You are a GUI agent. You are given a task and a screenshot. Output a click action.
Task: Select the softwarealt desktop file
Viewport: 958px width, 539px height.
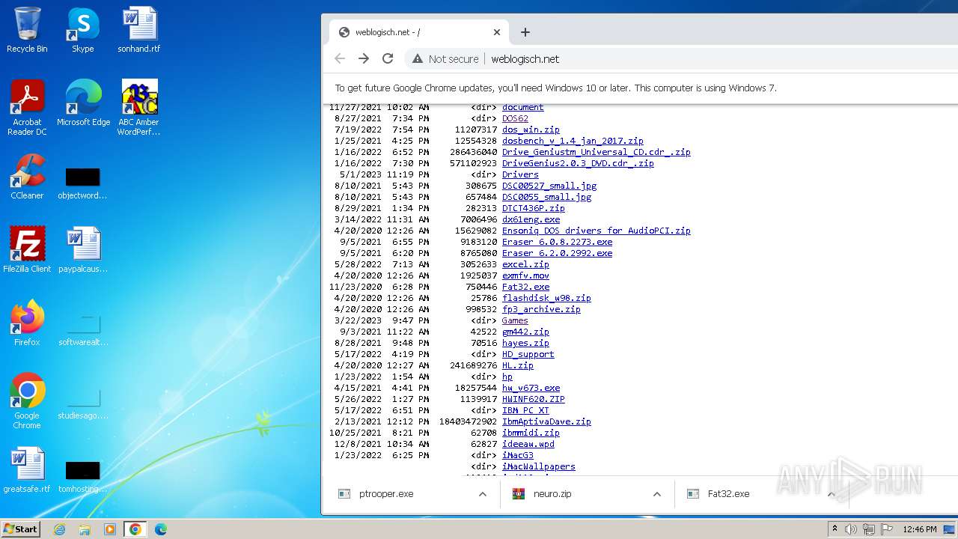point(82,330)
